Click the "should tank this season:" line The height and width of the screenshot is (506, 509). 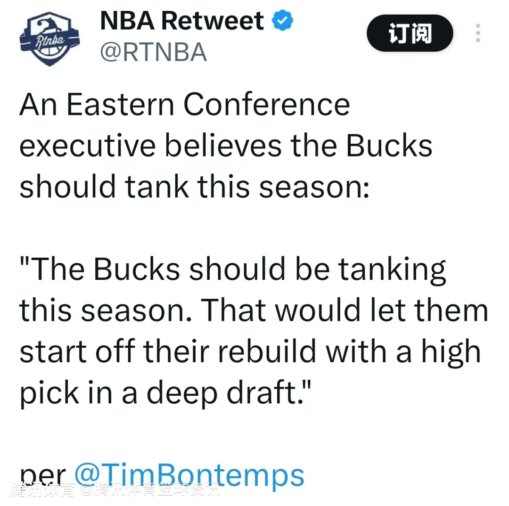pyautogui.click(x=194, y=187)
